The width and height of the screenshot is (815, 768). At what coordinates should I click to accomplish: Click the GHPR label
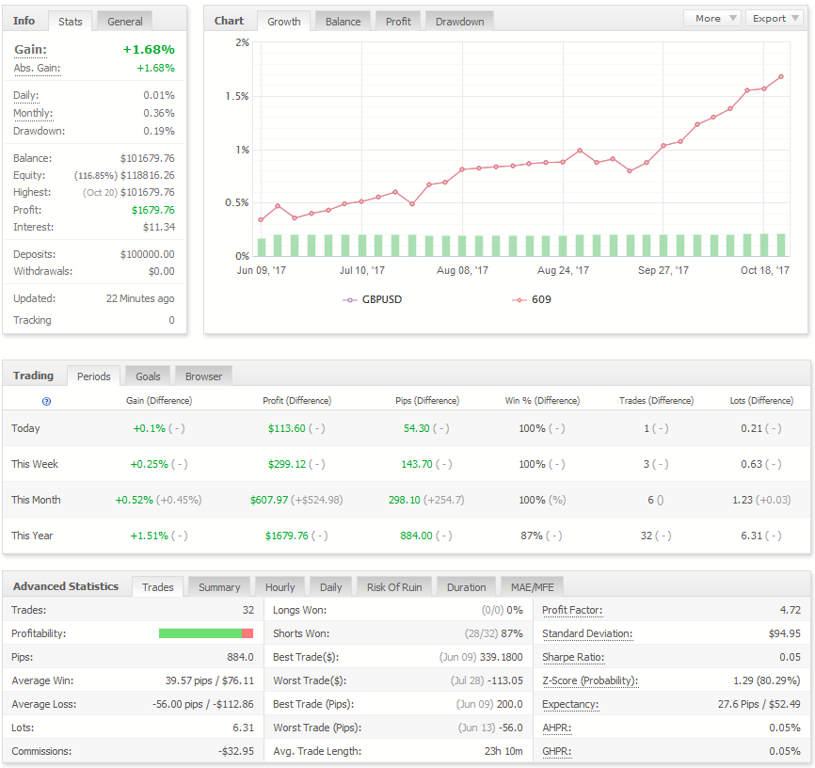(x=557, y=751)
